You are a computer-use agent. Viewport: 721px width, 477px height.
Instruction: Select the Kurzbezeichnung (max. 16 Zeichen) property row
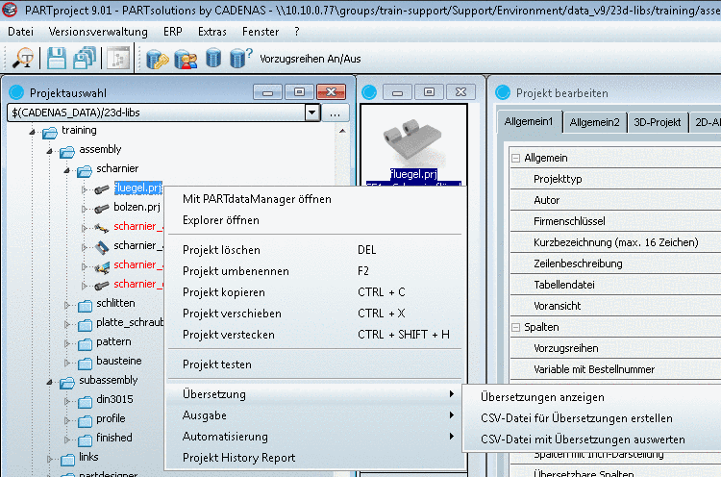[x=615, y=243]
